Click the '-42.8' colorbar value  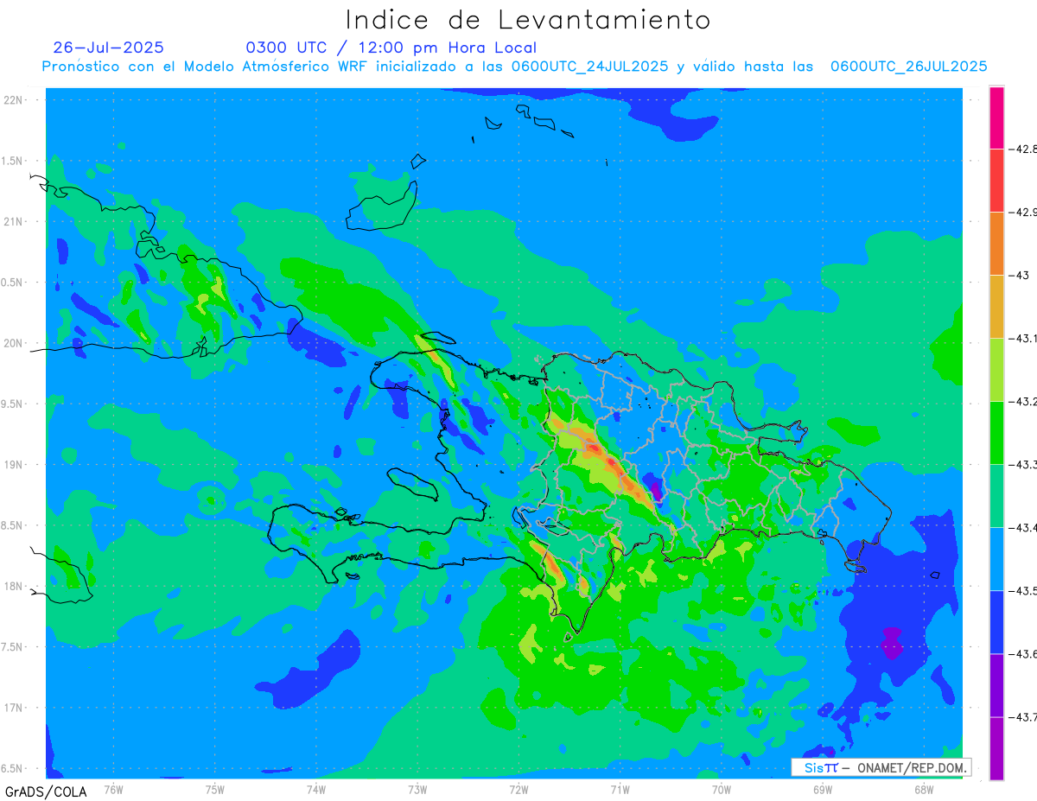coord(1025,149)
